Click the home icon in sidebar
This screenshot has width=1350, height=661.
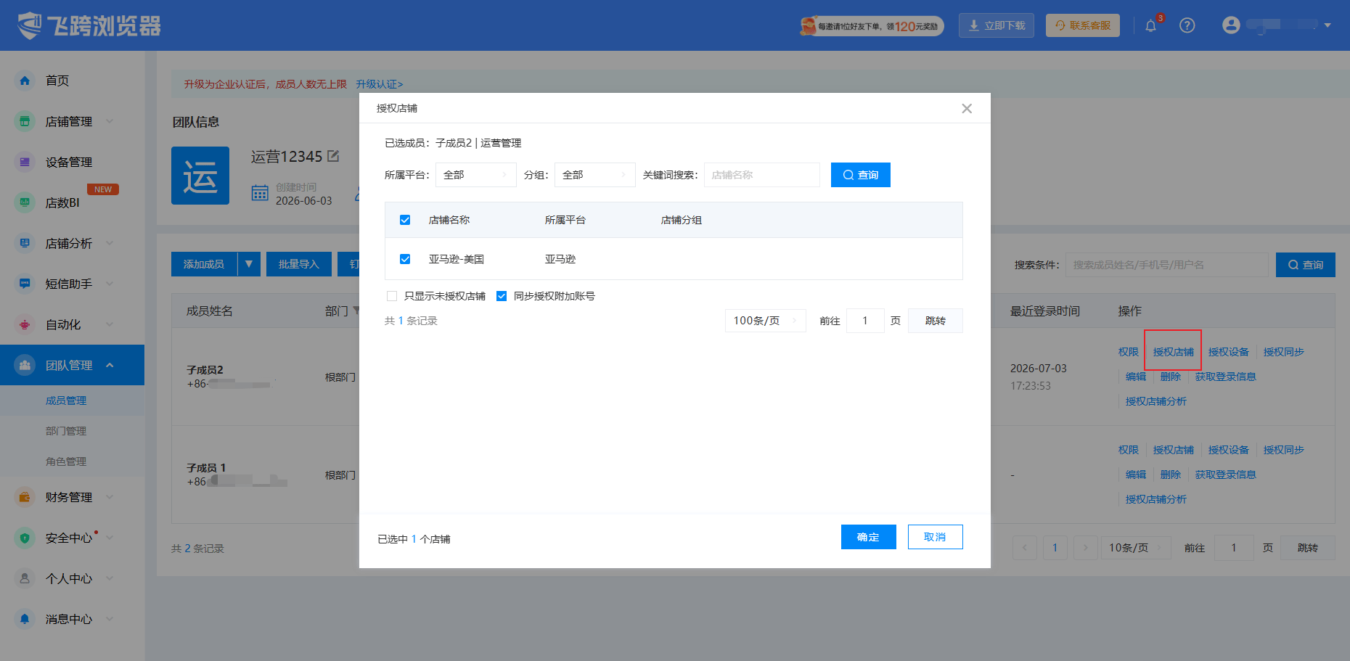click(x=25, y=81)
